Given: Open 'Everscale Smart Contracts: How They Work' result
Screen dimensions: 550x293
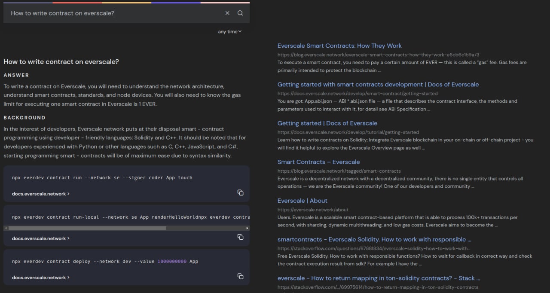Looking at the screenshot, I should pyautogui.click(x=339, y=46).
